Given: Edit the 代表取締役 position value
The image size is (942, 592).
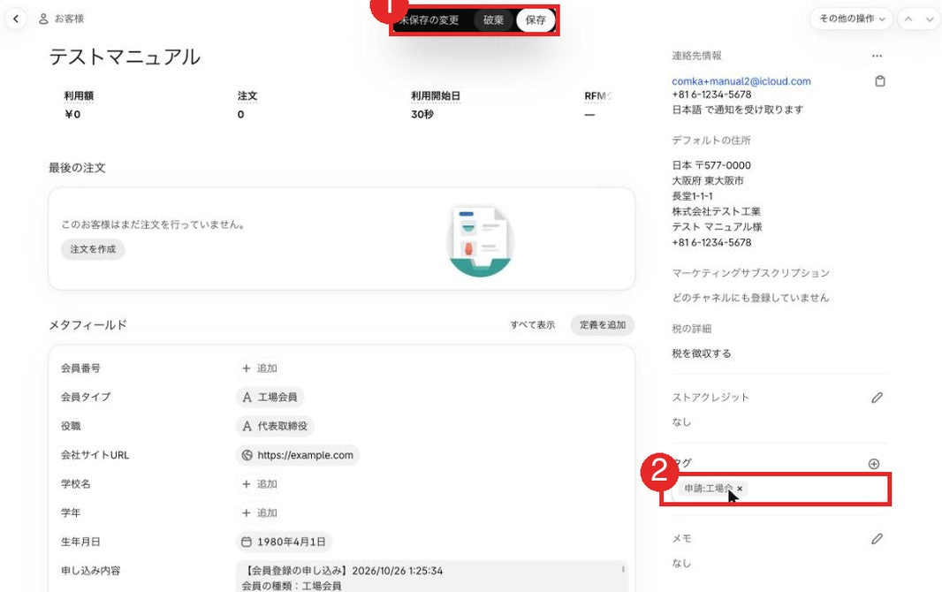Looking at the screenshot, I should click(x=275, y=426).
